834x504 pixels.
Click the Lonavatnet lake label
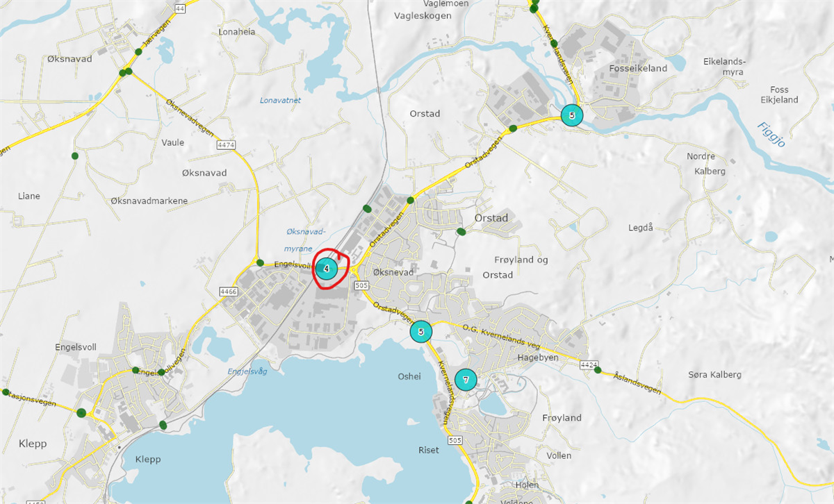pyautogui.click(x=280, y=100)
